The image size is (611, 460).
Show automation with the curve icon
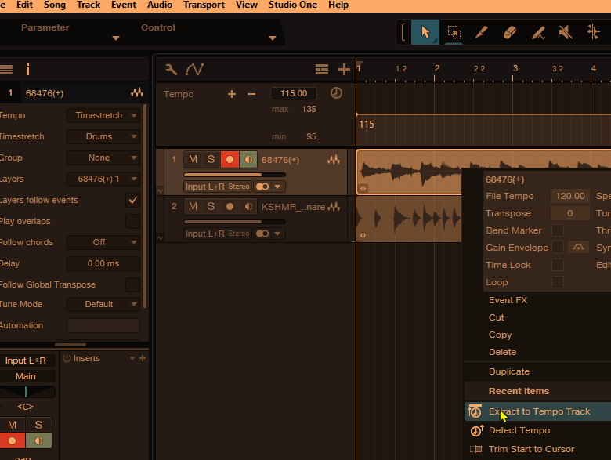click(194, 69)
